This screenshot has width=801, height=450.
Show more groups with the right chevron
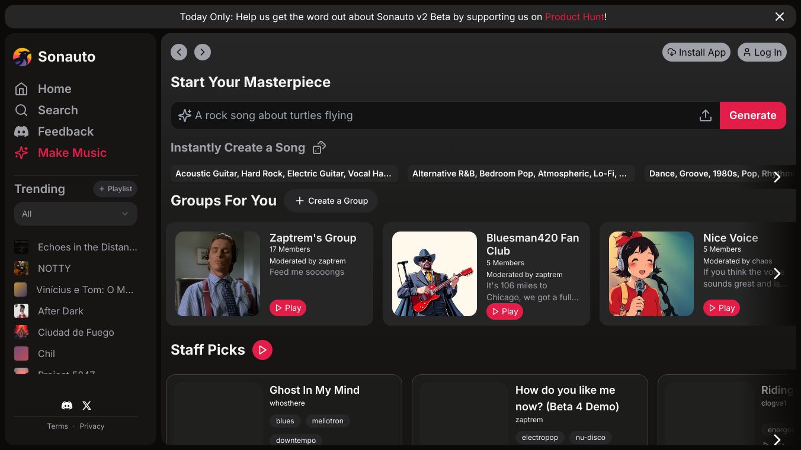pyautogui.click(x=777, y=274)
